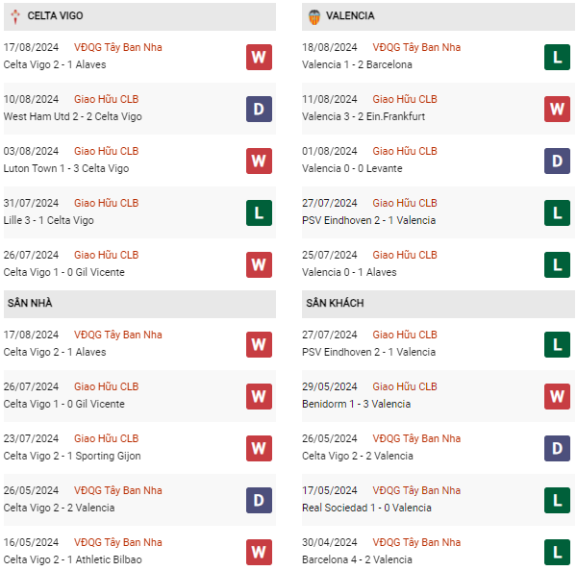Click the L badge for Valencia 1-2 Barcelona
This screenshot has width=577, height=571.
click(x=557, y=57)
